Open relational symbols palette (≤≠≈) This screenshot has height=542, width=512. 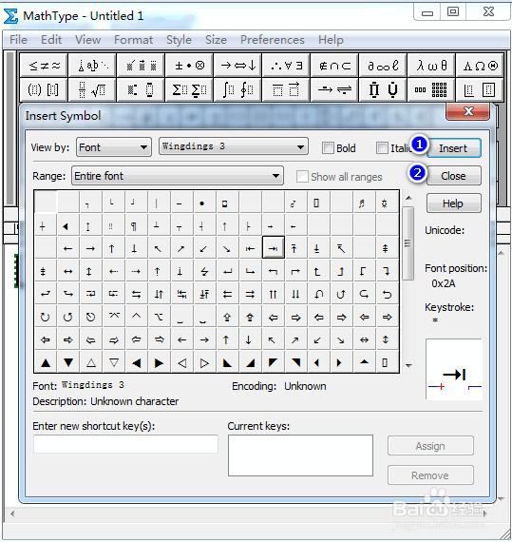[45, 65]
